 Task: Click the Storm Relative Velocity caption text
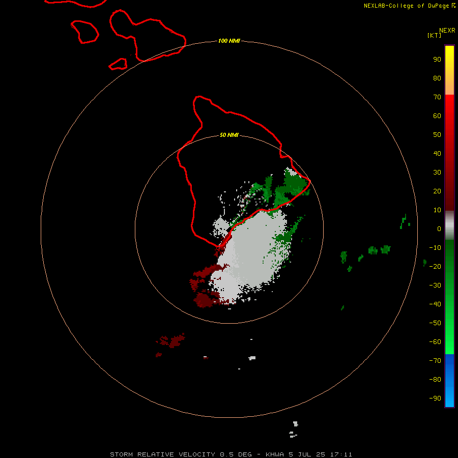click(x=231, y=454)
